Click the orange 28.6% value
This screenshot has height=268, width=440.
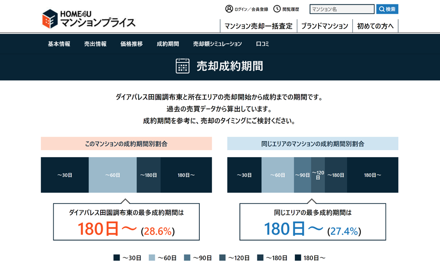157,231
